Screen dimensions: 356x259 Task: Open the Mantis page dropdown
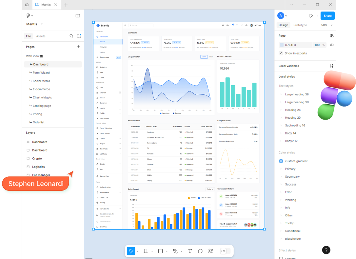tap(34, 24)
